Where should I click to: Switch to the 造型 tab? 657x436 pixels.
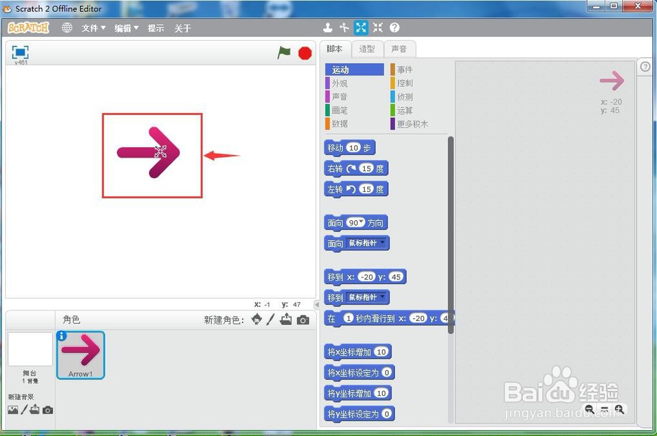pyautogui.click(x=367, y=49)
